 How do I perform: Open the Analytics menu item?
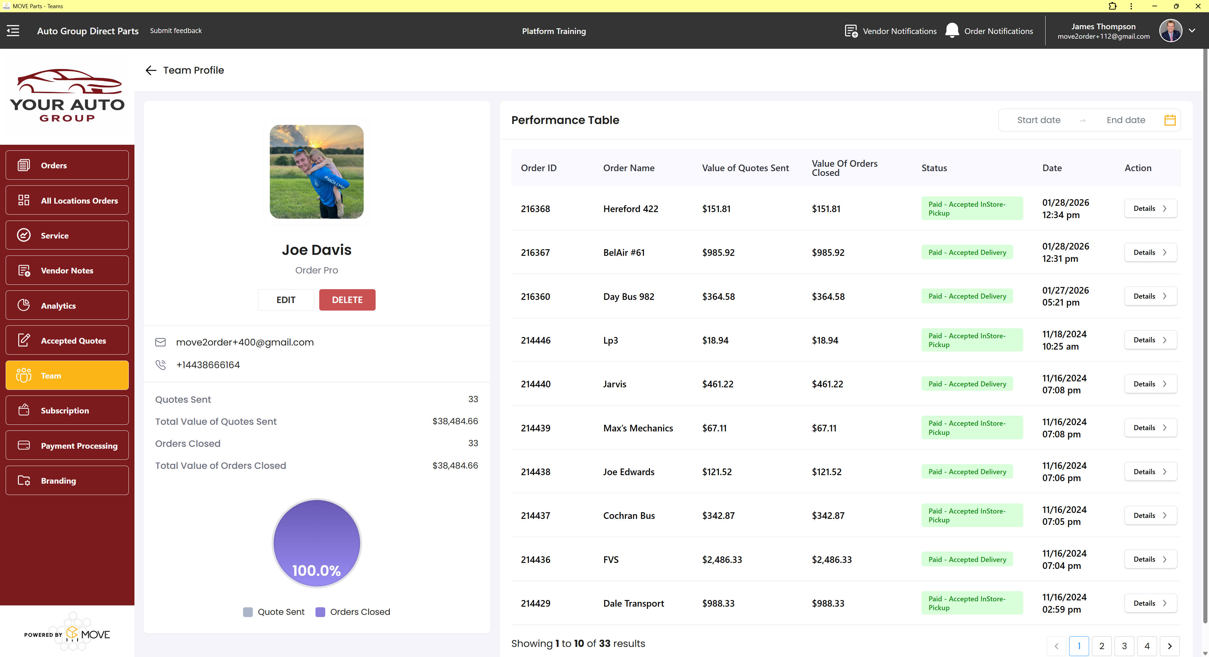pyautogui.click(x=67, y=305)
